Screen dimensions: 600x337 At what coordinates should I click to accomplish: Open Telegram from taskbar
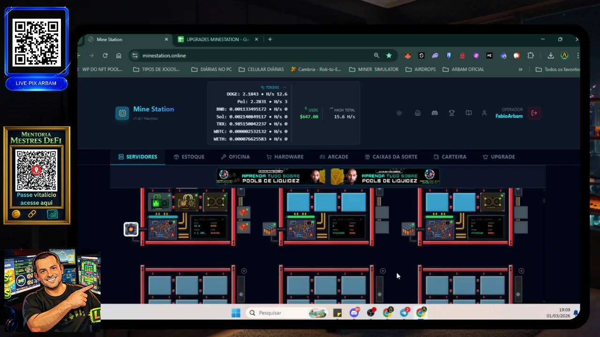[405, 313]
